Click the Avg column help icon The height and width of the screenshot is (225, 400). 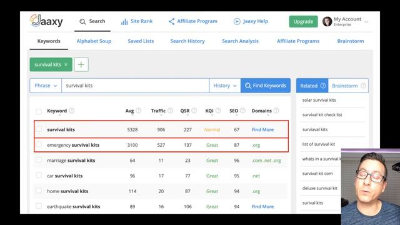click(139, 111)
